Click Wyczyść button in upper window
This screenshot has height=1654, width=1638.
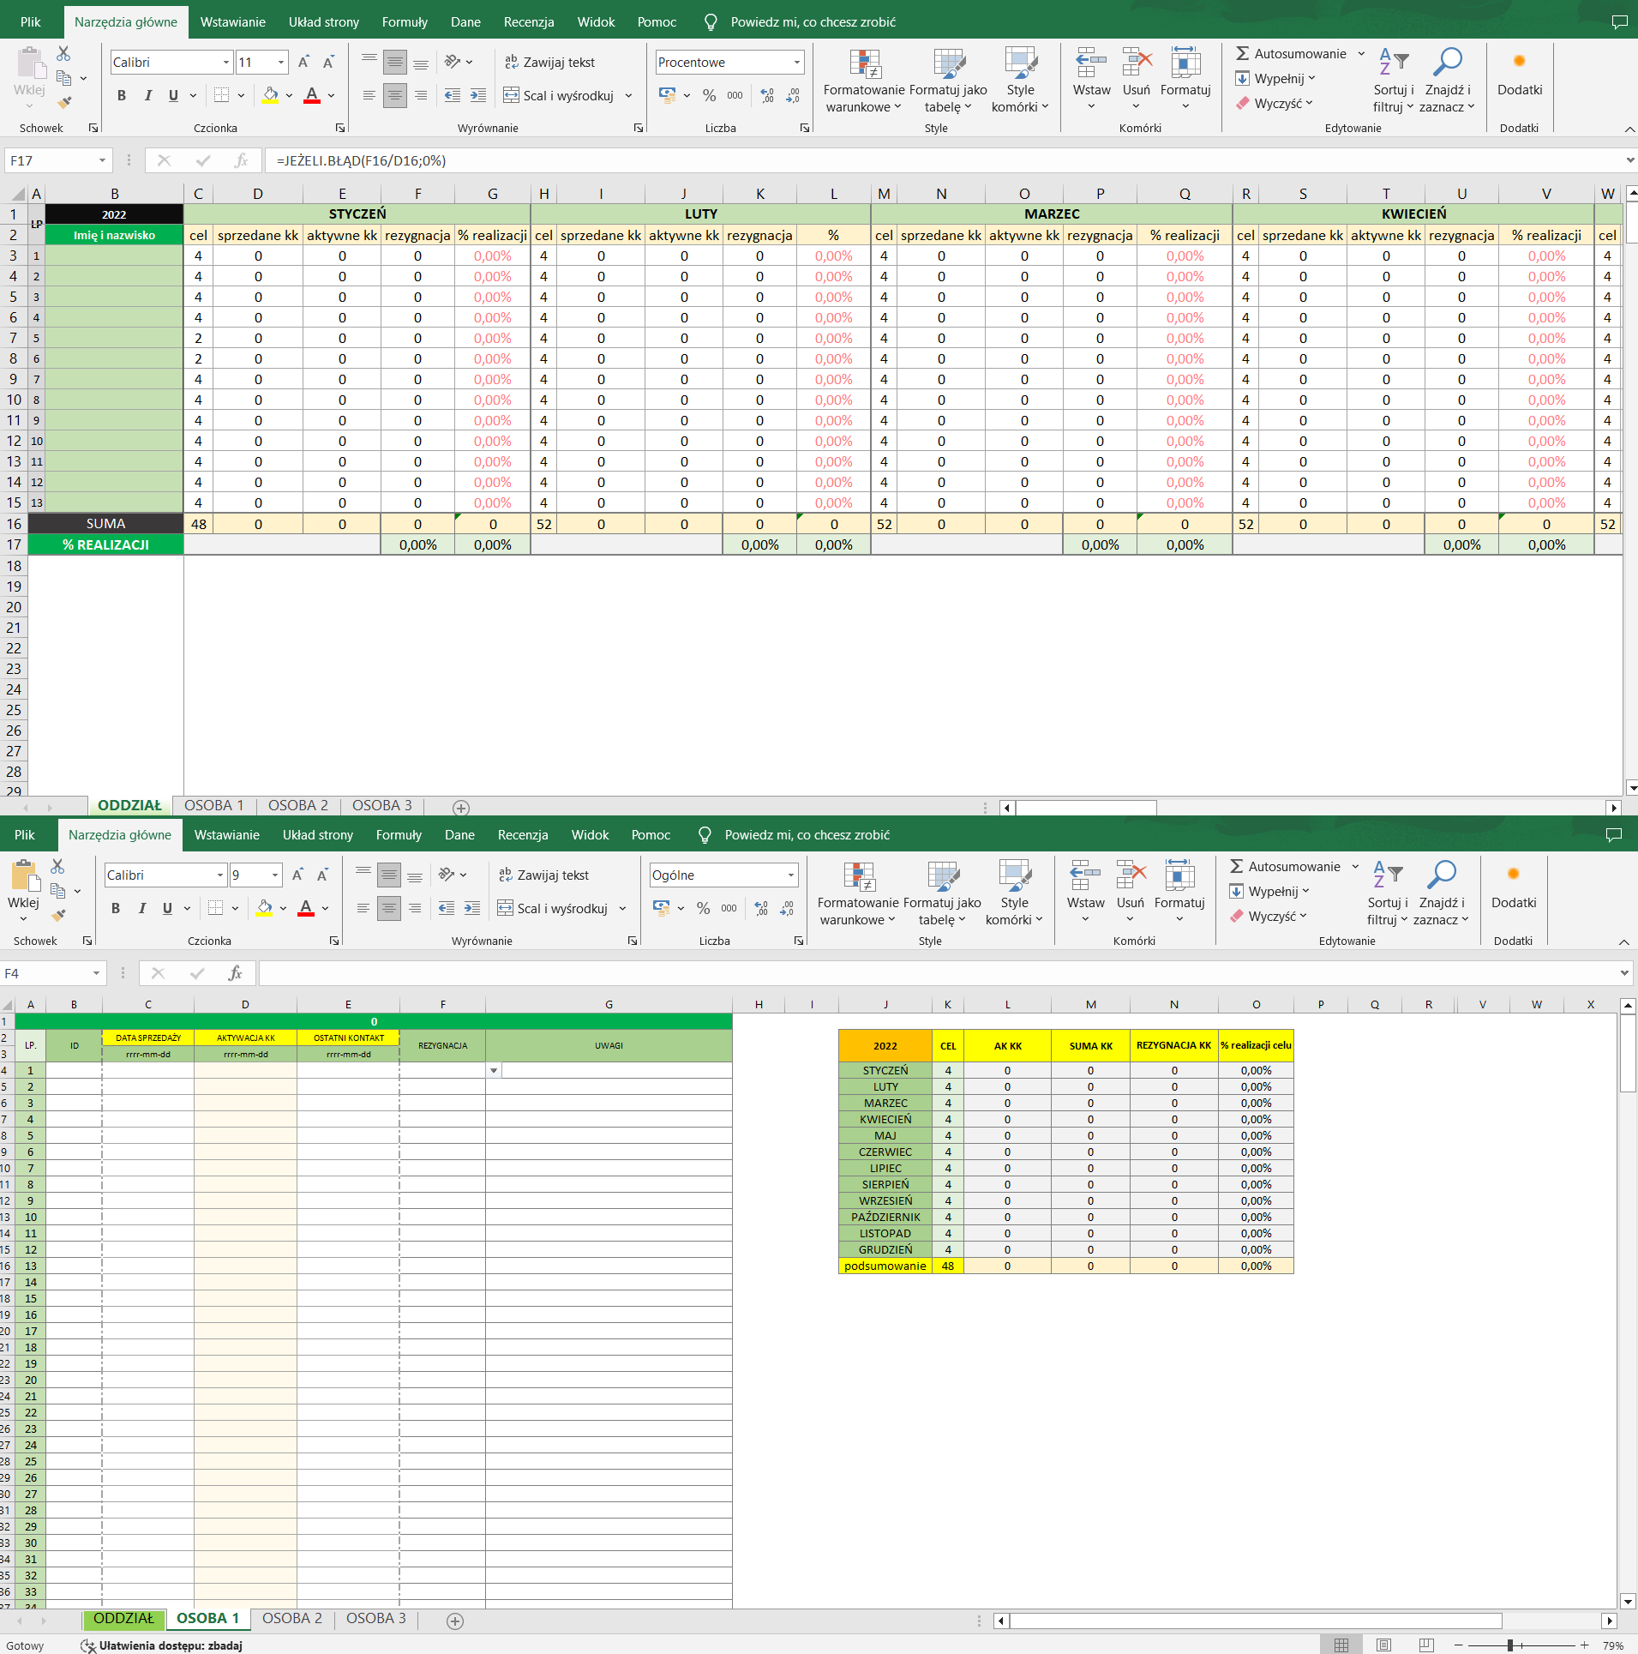coord(1275,103)
